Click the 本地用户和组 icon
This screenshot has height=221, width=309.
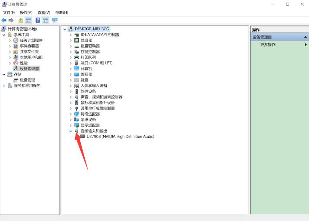16,57
